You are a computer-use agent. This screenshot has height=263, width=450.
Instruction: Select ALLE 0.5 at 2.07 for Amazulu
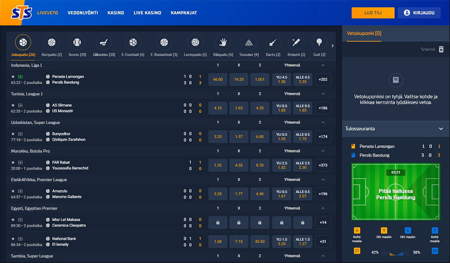click(x=302, y=194)
